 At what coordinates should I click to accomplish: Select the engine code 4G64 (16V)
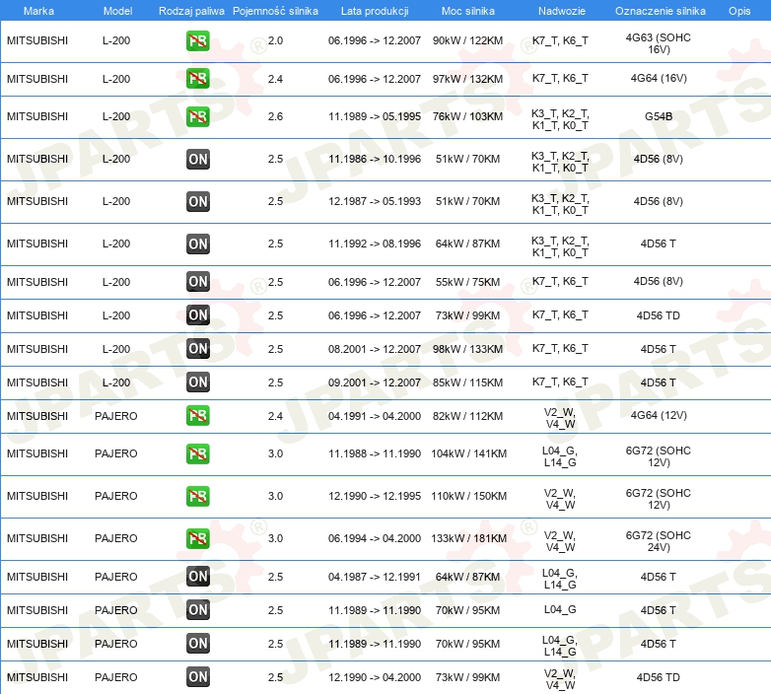point(659,78)
